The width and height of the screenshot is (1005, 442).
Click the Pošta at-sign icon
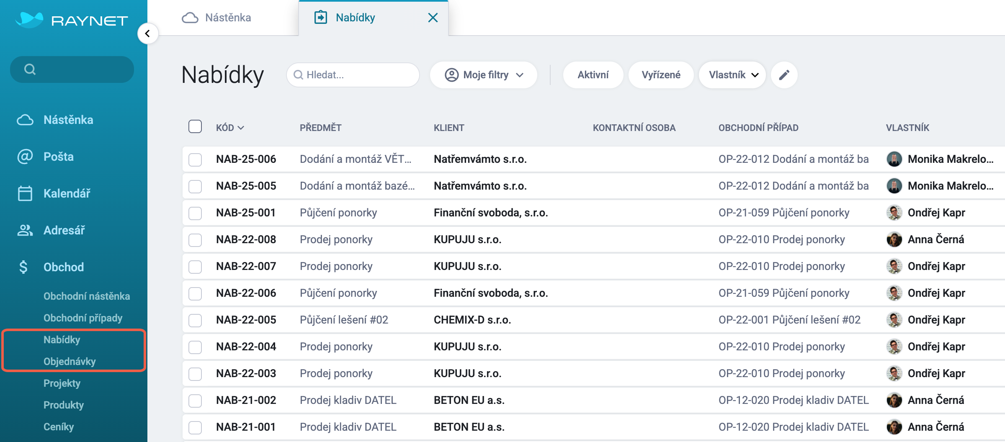(25, 157)
